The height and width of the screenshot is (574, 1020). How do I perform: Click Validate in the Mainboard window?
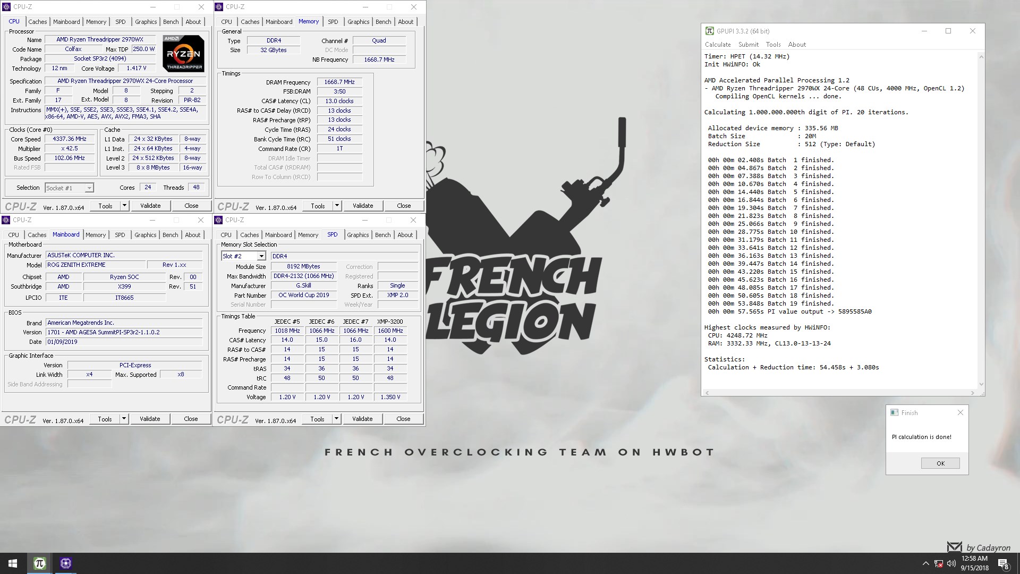150,419
